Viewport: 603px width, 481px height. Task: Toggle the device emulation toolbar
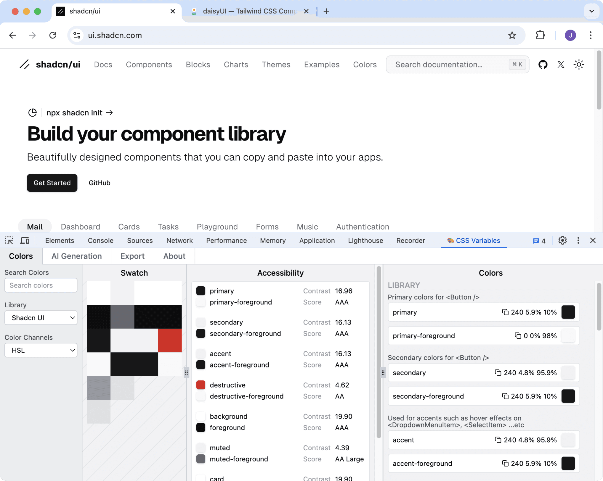point(25,240)
